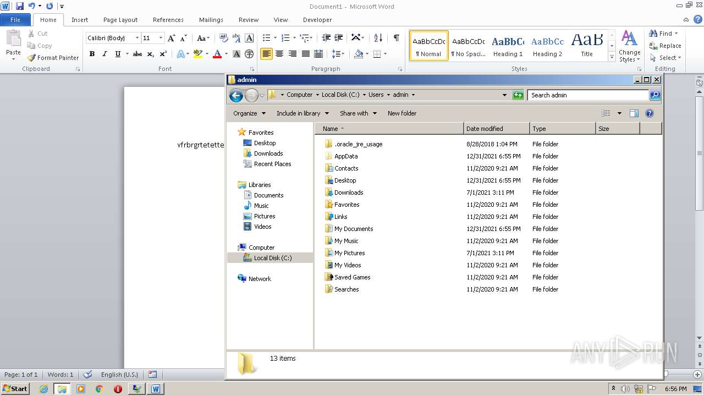704x396 pixels.
Task: Expand the Organize menu in Explorer
Action: coord(249,113)
